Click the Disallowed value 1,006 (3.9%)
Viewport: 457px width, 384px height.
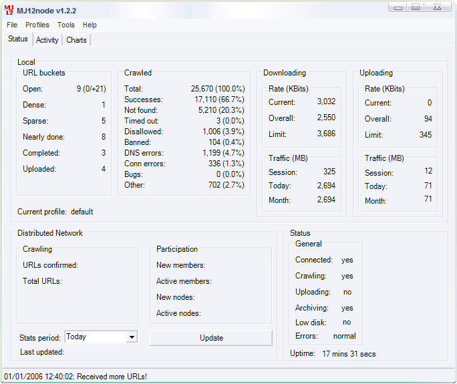tap(224, 132)
